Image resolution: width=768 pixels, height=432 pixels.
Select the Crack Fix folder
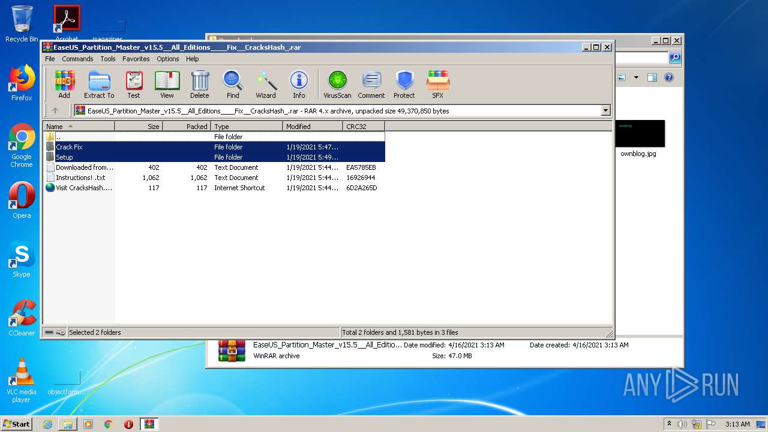[214, 147]
